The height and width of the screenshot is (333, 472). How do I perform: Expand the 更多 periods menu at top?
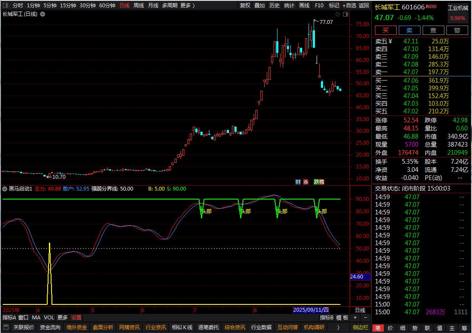[x=188, y=5]
